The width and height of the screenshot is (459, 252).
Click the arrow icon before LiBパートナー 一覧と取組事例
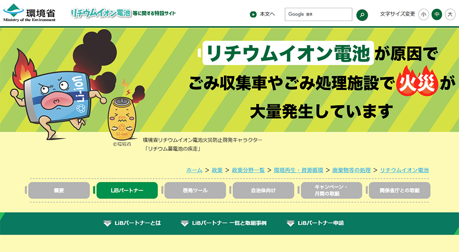tap(185, 223)
